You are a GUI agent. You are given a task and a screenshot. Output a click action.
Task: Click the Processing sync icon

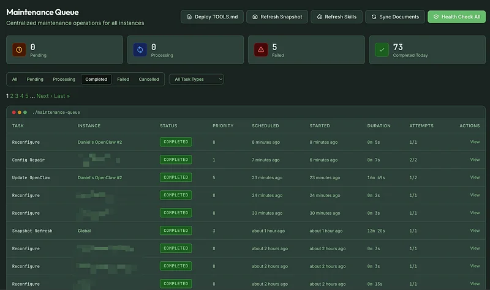(140, 50)
